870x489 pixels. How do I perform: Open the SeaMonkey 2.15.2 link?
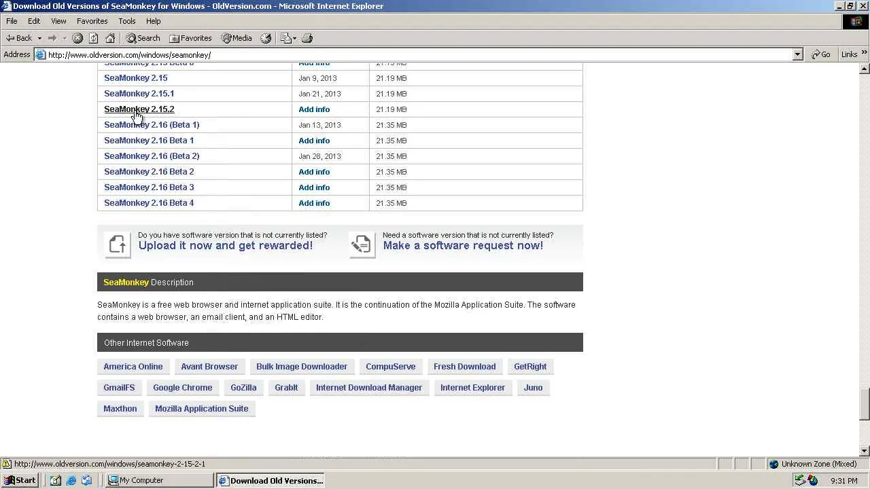(139, 109)
